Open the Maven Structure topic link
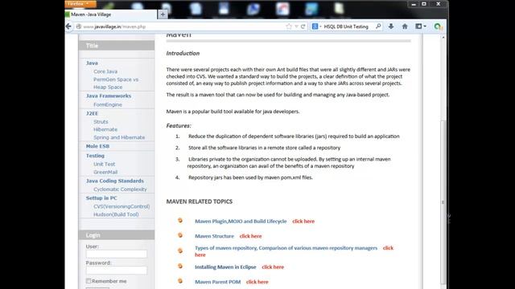 214,236
